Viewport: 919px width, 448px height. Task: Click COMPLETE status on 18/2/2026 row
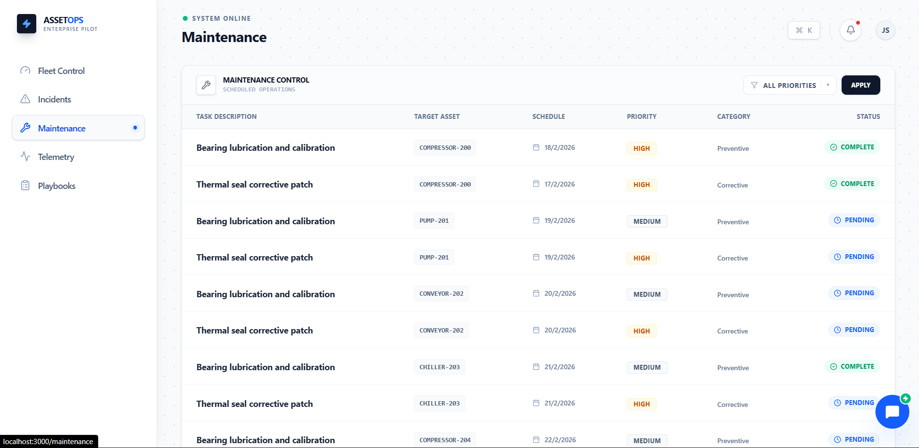(x=852, y=147)
